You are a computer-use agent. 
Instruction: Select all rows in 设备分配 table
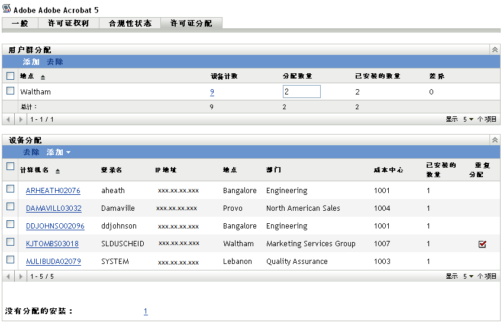[10, 166]
